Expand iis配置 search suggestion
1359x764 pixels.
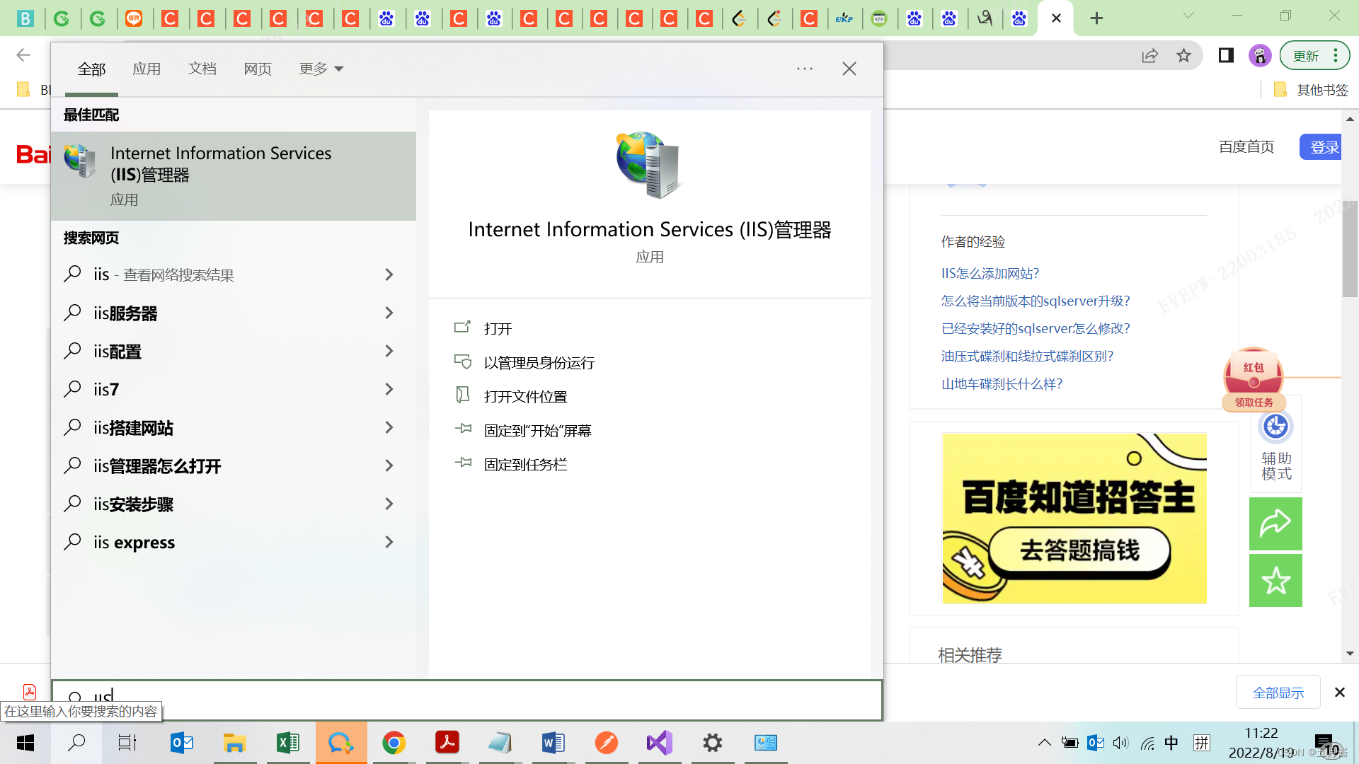point(390,351)
